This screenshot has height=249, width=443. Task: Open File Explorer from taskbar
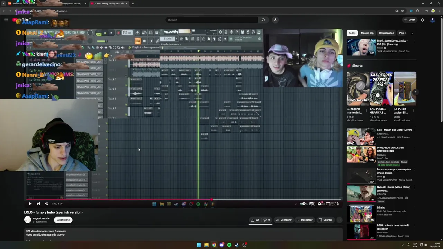tap(206, 245)
